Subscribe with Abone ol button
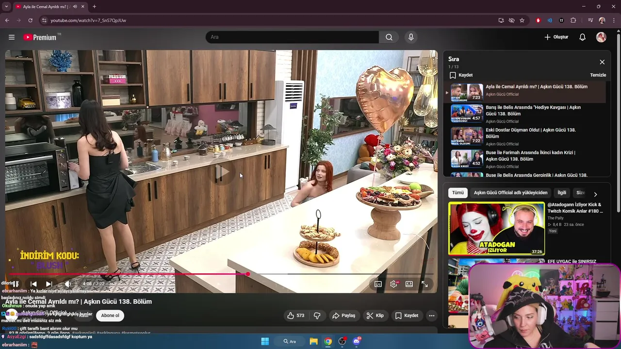This screenshot has width=621, height=349. [x=110, y=316]
